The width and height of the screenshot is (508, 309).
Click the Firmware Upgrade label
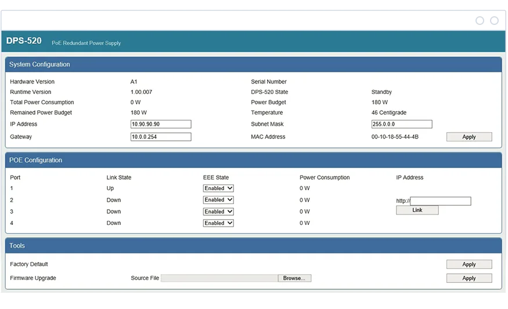point(33,278)
